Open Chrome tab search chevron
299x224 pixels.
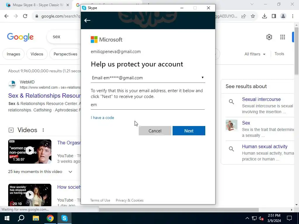pos(252,4)
